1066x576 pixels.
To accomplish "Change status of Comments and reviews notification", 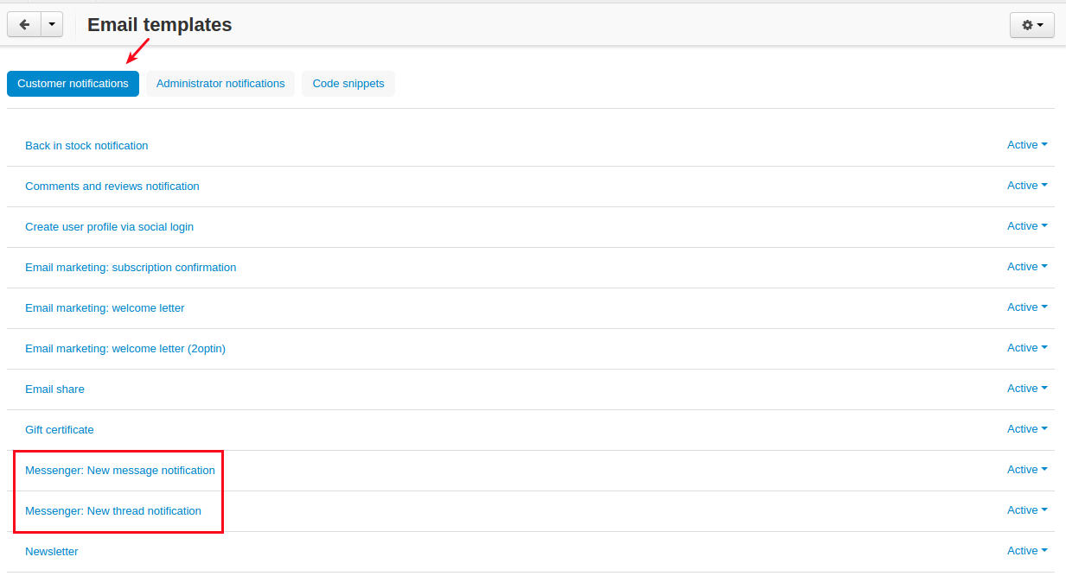I will click(x=1027, y=186).
